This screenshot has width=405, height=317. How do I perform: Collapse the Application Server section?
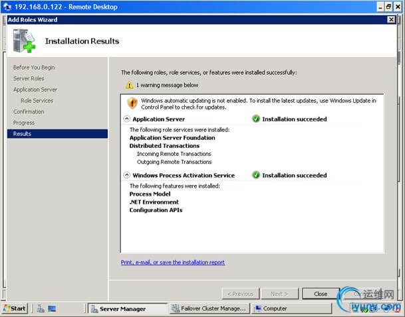(126, 119)
